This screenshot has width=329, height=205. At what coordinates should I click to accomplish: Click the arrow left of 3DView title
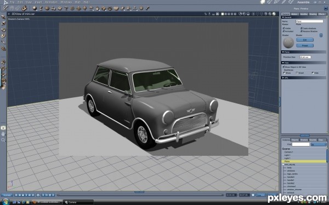click(9, 14)
